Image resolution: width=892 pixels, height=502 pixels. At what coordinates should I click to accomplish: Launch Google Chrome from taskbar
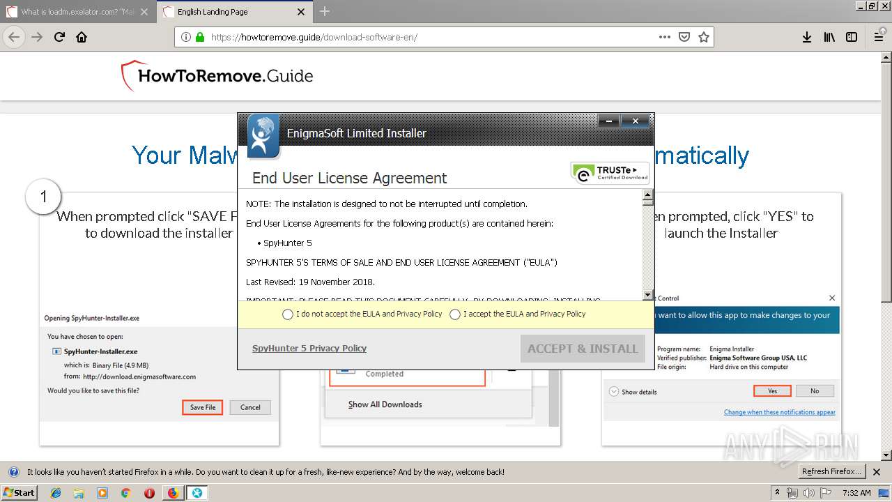click(125, 493)
